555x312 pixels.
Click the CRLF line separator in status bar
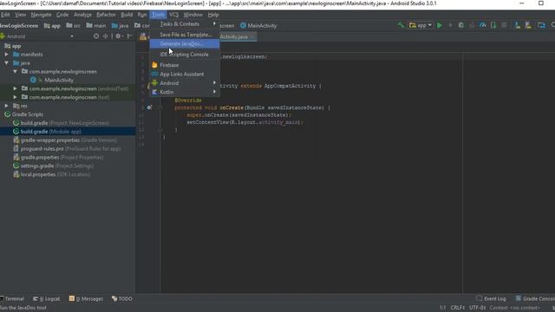(x=457, y=308)
